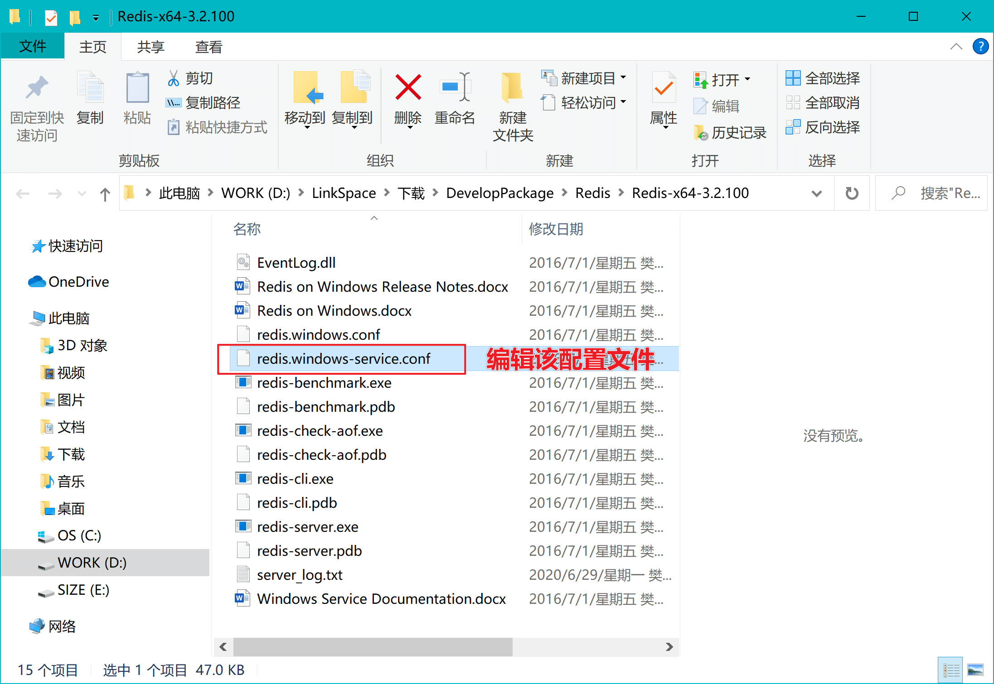Open the View ribbon tab
Viewport: 994px width, 684px height.
click(208, 47)
